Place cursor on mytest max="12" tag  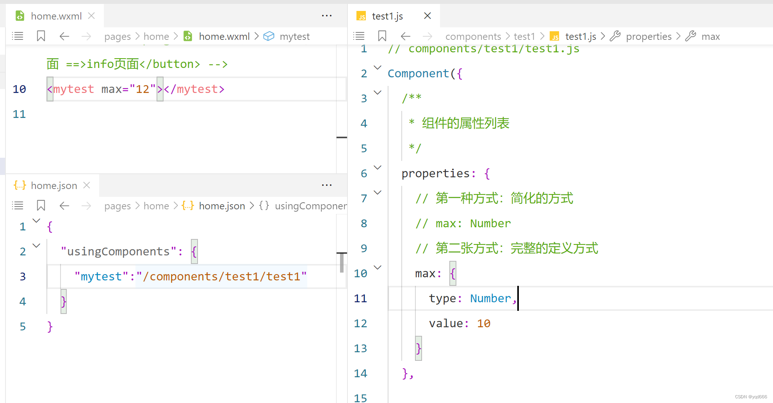click(x=135, y=89)
